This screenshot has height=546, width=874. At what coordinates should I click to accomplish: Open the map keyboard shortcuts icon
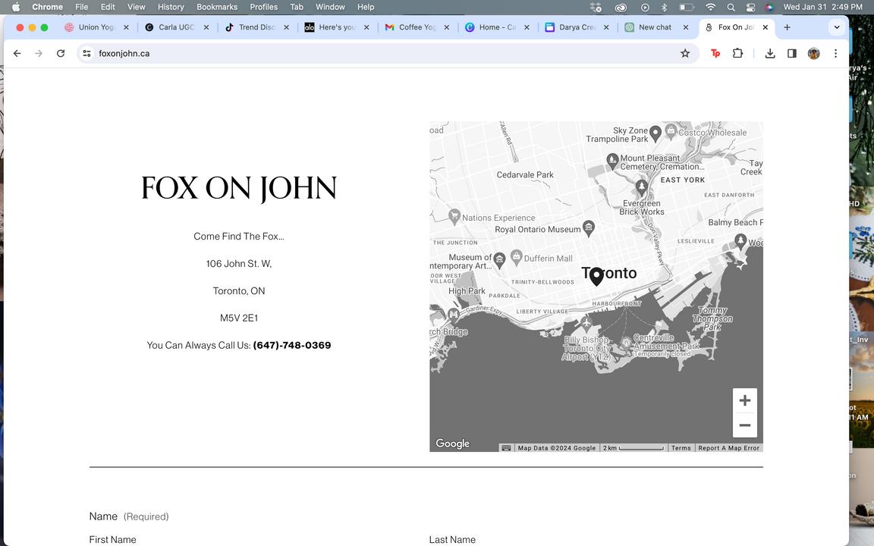point(506,448)
